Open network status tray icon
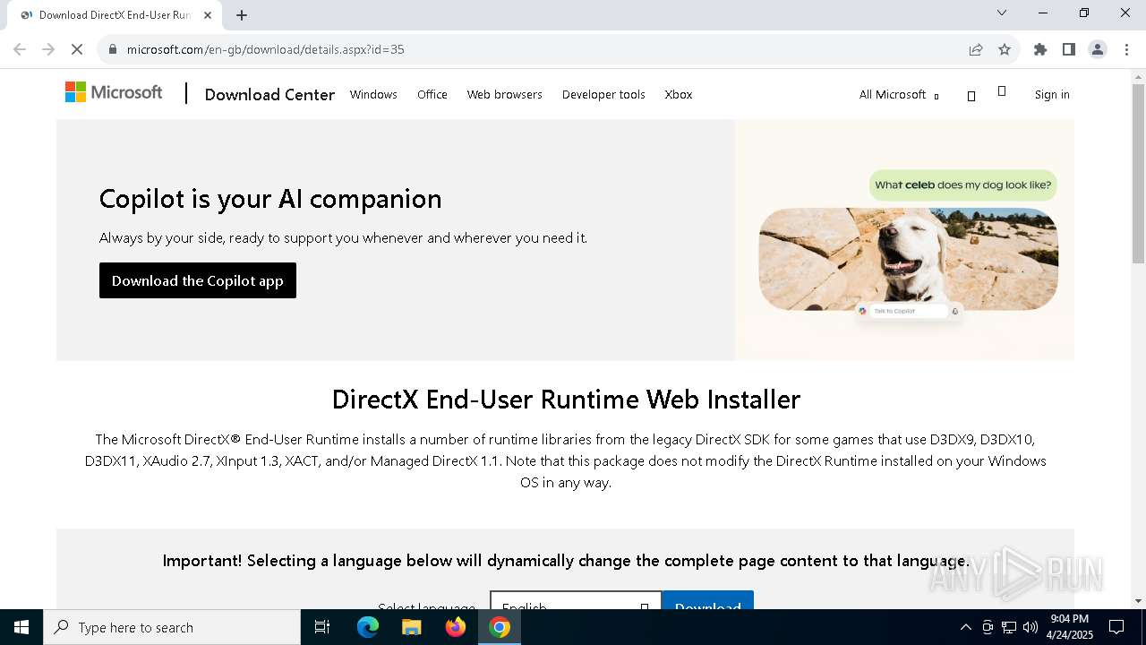1146x645 pixels. pos(1009,627)
